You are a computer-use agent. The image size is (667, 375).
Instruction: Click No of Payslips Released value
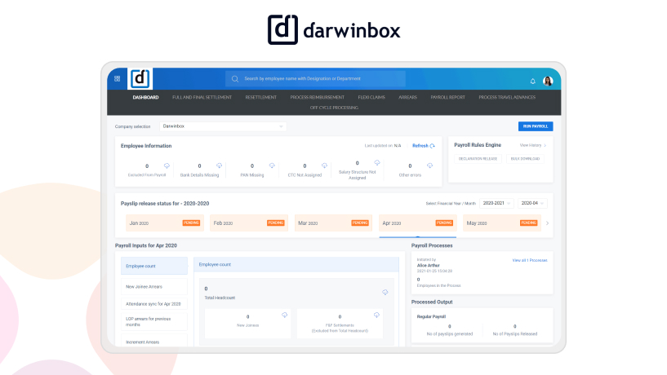coord(514,327)
